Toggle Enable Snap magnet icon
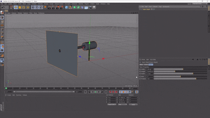The image size is (210, 118). coord(2,55)
